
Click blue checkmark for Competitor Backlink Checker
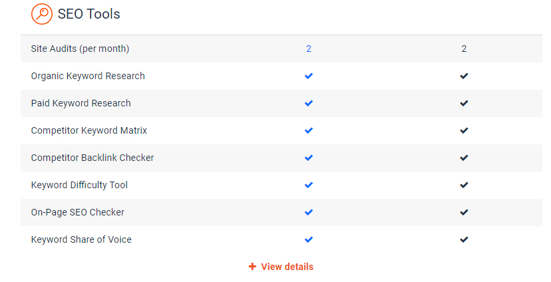pyautogui.click(x=309, y=158)
